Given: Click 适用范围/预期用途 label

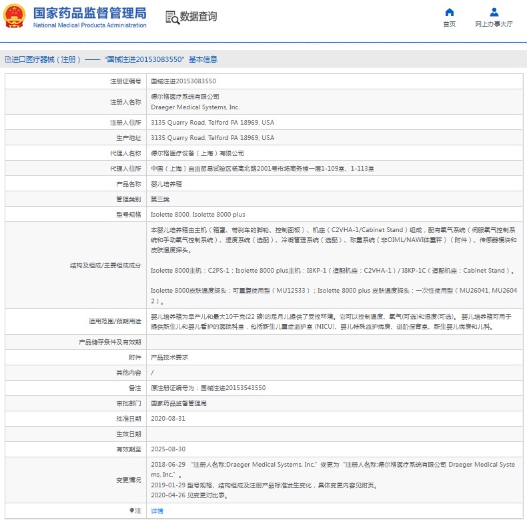Looking at the screenshot, I should [x=115, y=321].
